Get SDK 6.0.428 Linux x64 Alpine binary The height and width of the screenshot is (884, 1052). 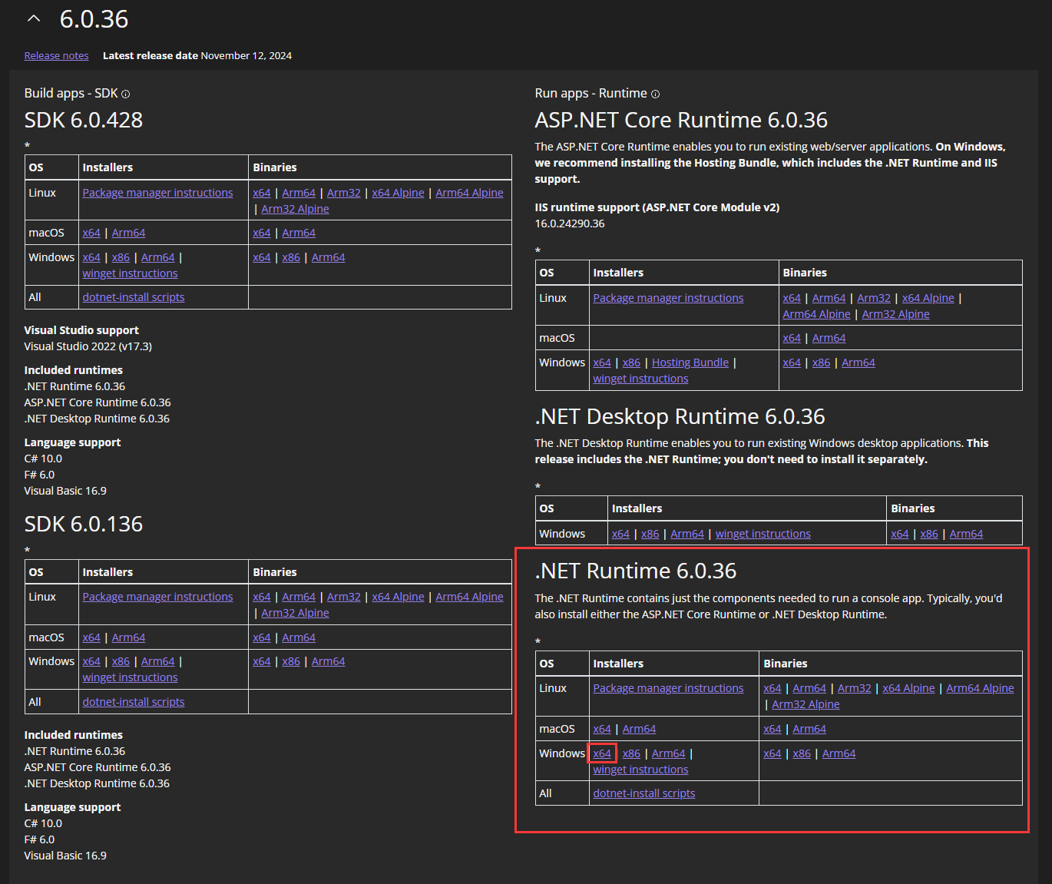pos(398,193)
